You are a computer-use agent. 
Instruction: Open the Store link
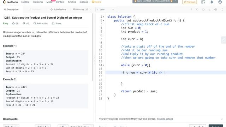pyautogui.click(x=96, y=2)
